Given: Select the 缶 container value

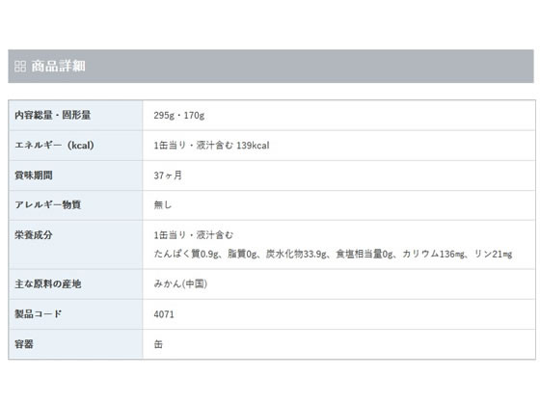Looking at the screenshot, I should tap(158, 344).
